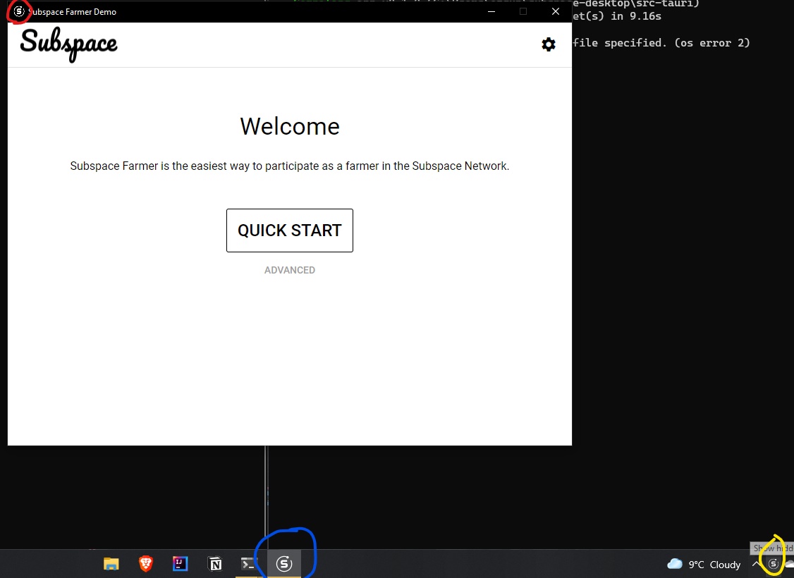Click the Subspace logo in the header
The height and width of the screenshot is (578, 794).
tap(68, 44)
